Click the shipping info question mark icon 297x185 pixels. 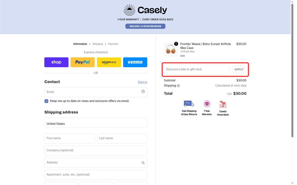(178, 86)
